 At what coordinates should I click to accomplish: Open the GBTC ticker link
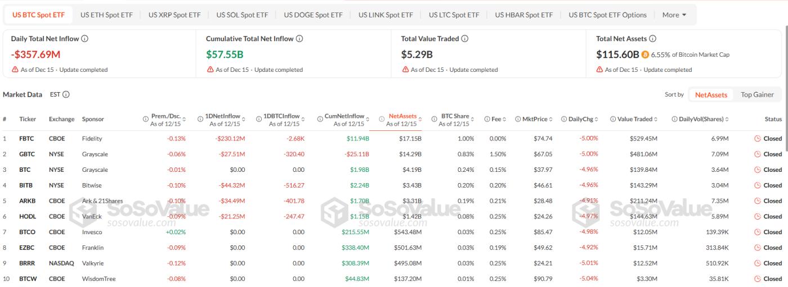tap(27, 154)
